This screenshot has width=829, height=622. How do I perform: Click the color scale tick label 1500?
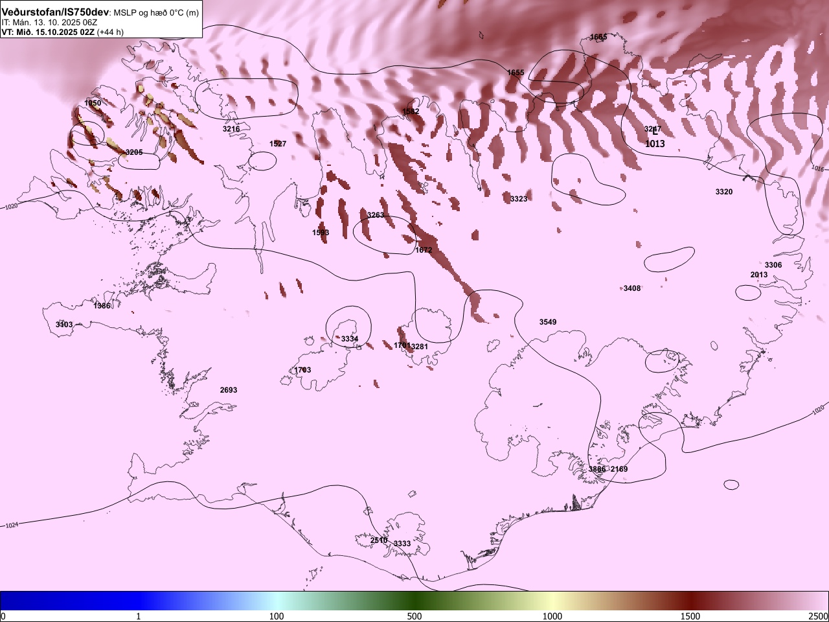click(690, 616)
